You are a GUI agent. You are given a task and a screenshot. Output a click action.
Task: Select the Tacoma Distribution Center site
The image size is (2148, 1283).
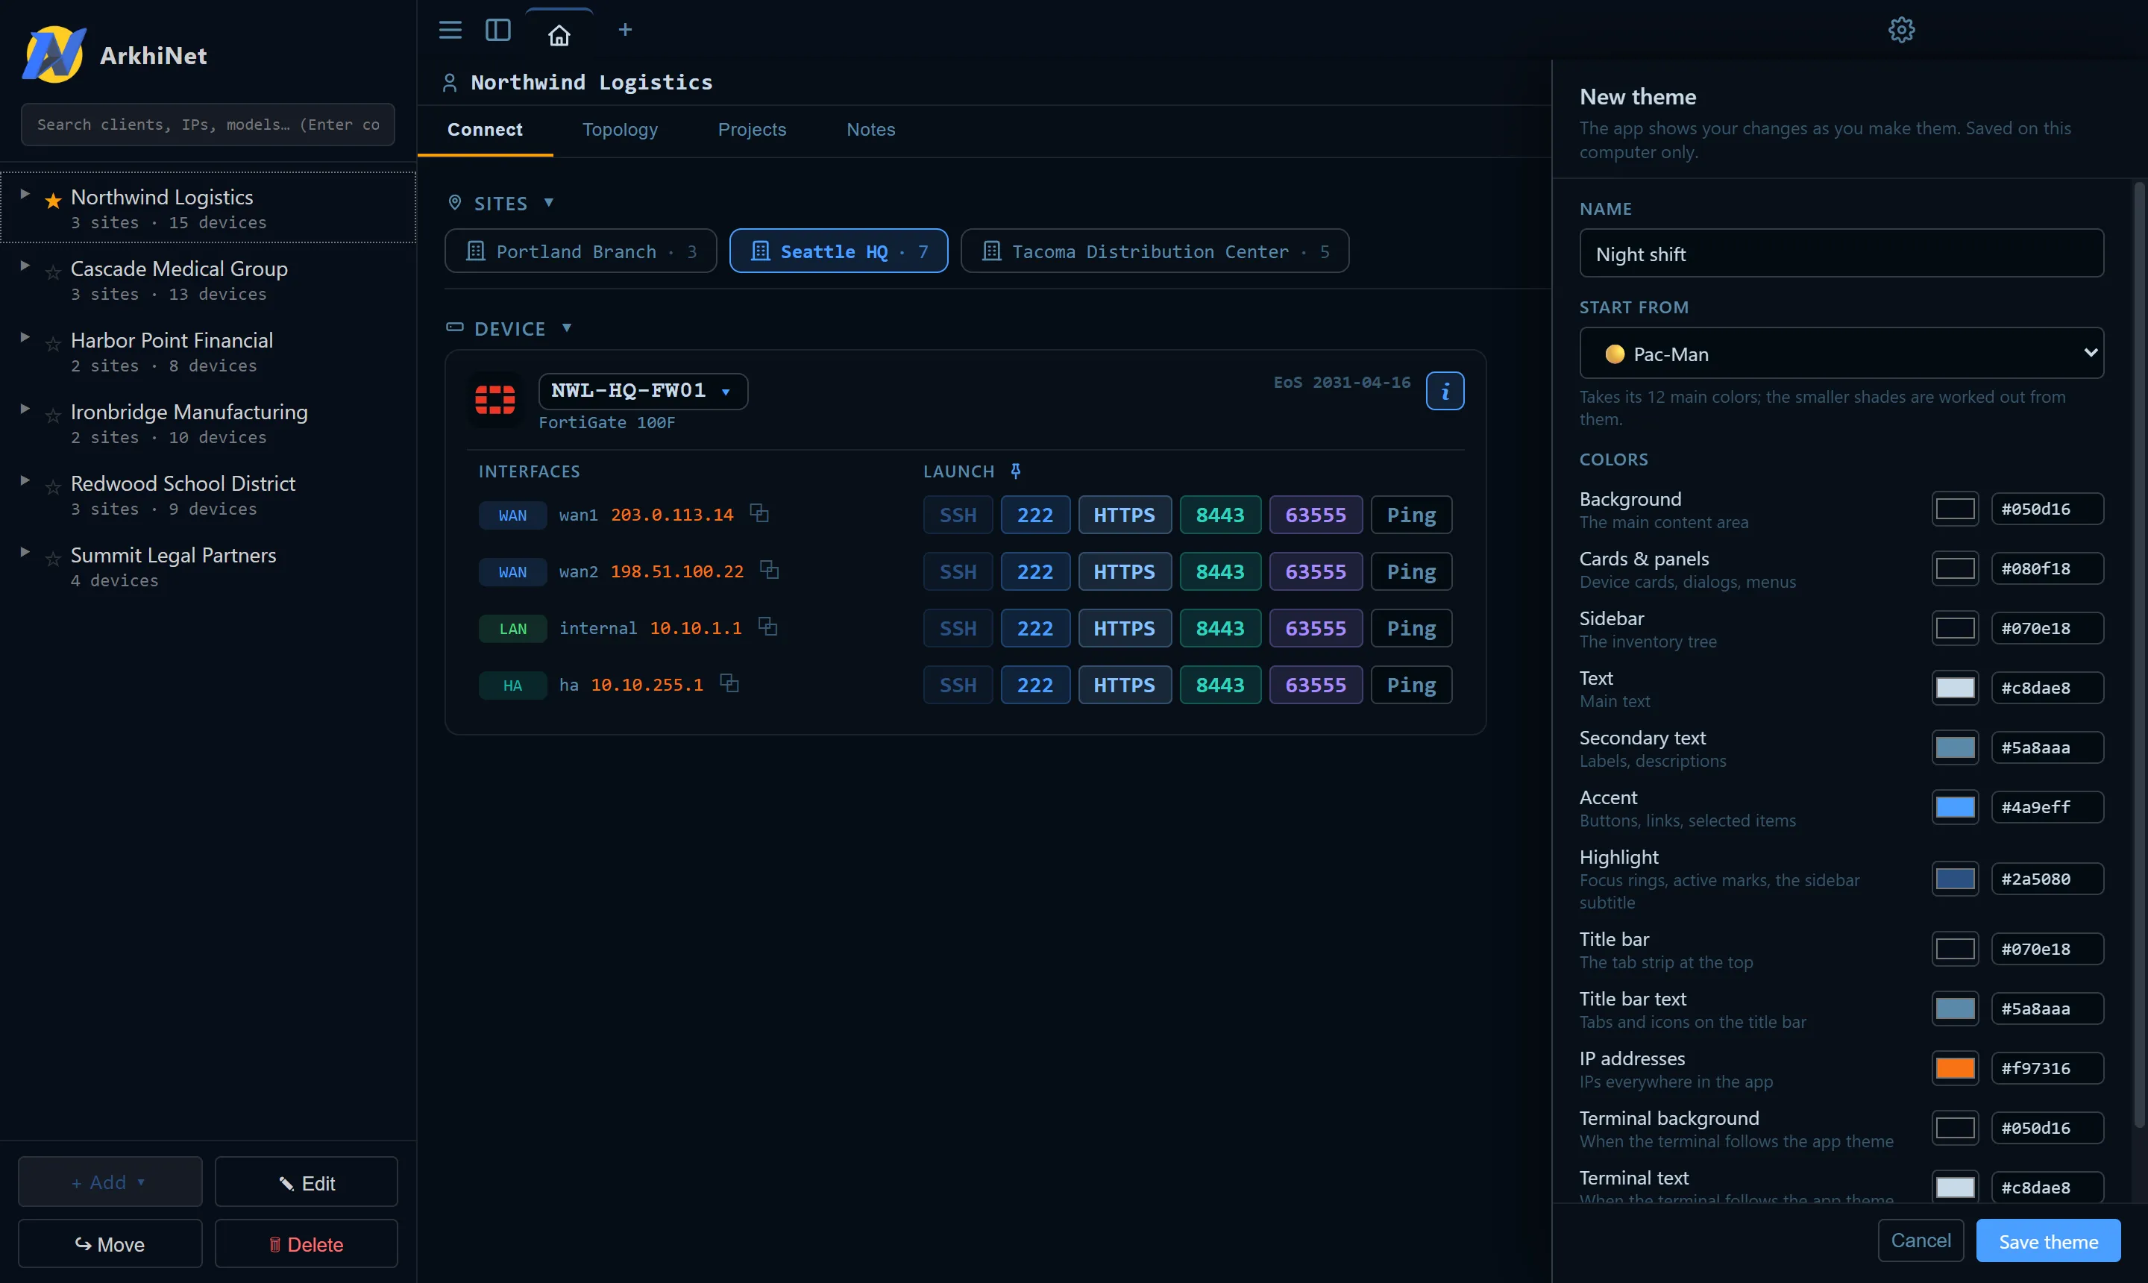click(1154, 251)
